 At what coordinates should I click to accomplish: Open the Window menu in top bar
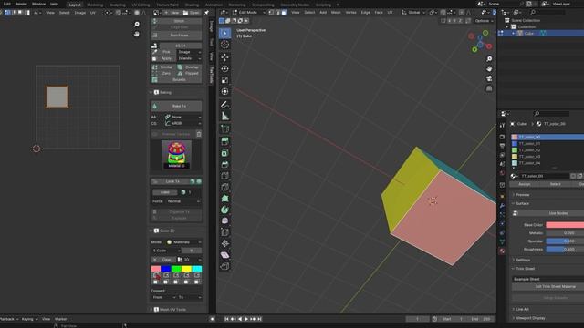coord(38,4)
